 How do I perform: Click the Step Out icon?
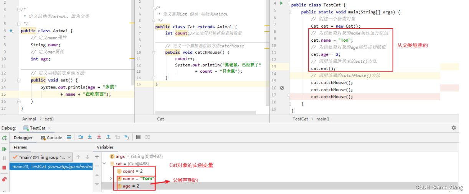(x=108, y=137)
